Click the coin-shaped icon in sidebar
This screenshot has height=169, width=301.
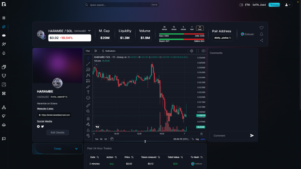click(x=4, y=36)
